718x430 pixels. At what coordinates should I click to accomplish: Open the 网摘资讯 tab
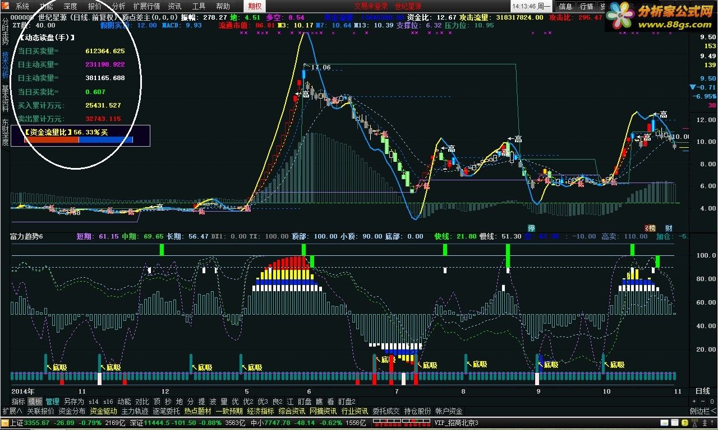(x=323, y=411)
